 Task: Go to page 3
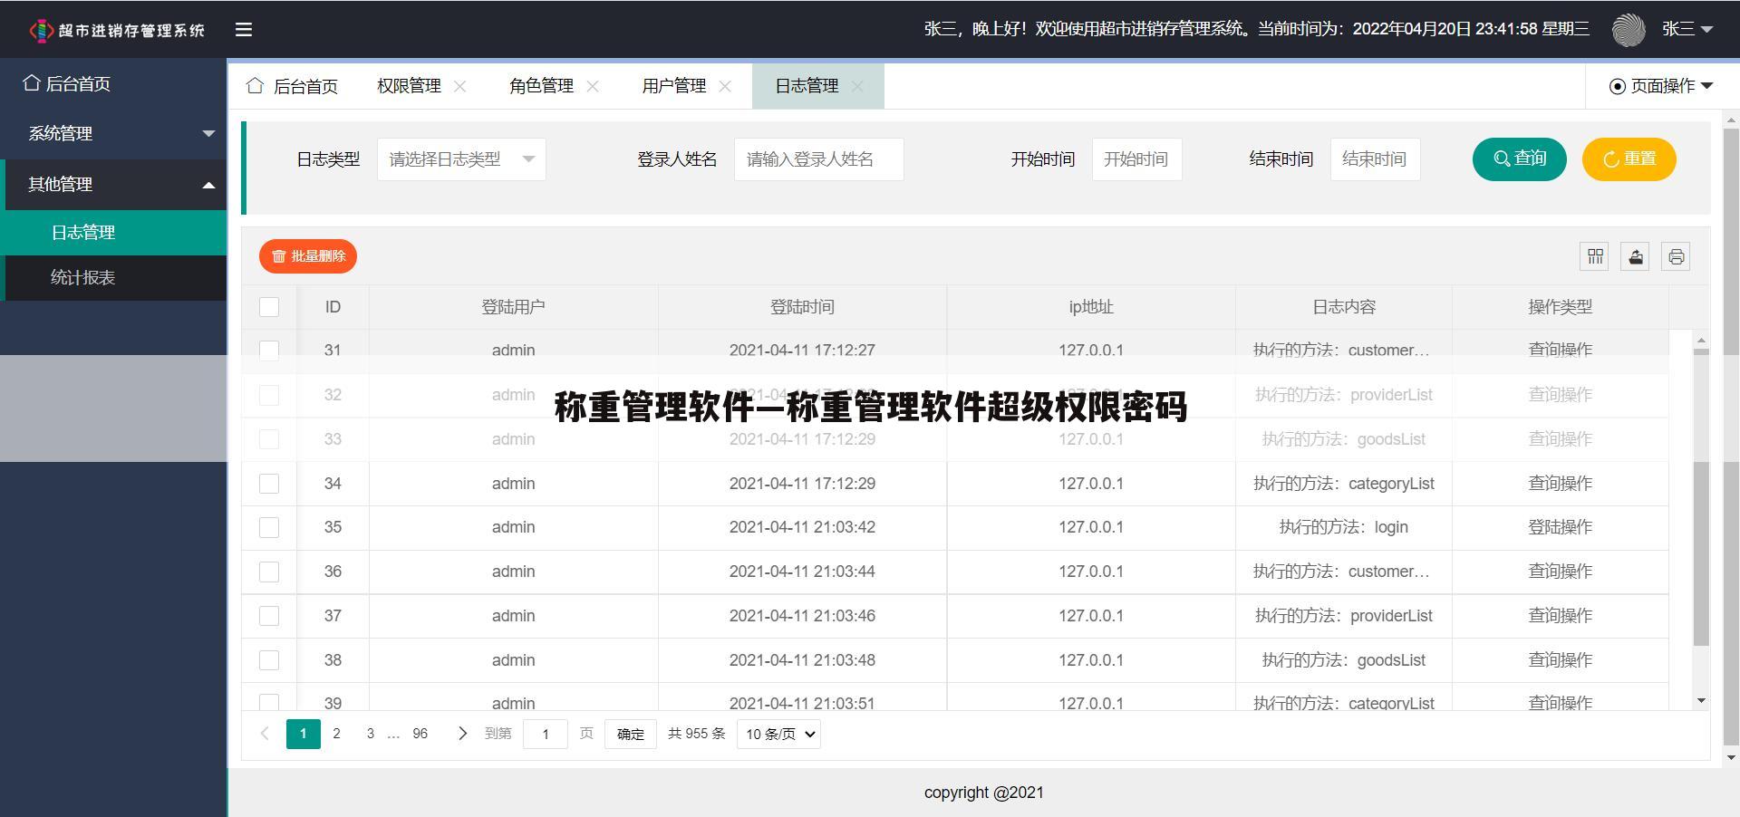click(370, 734)
